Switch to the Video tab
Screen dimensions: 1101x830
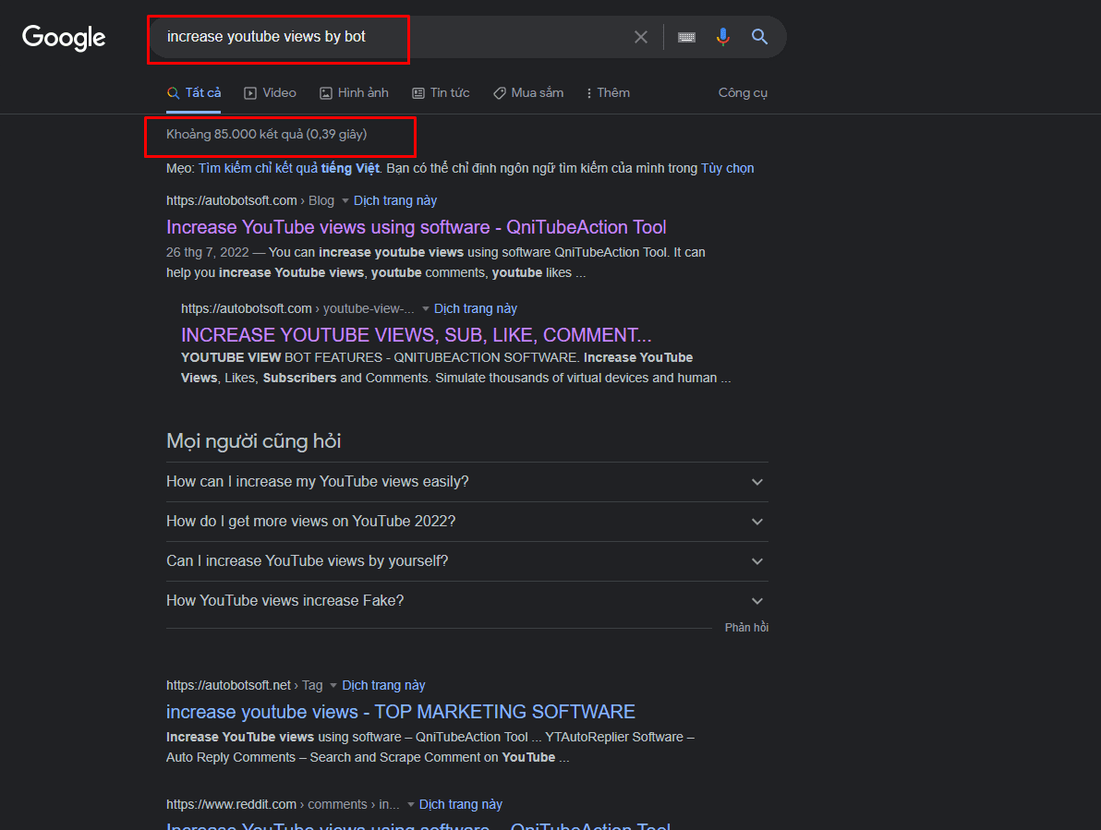(271, 92)
